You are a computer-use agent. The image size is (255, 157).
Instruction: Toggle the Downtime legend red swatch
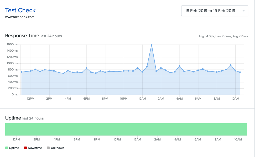click(x=25, y=148)
